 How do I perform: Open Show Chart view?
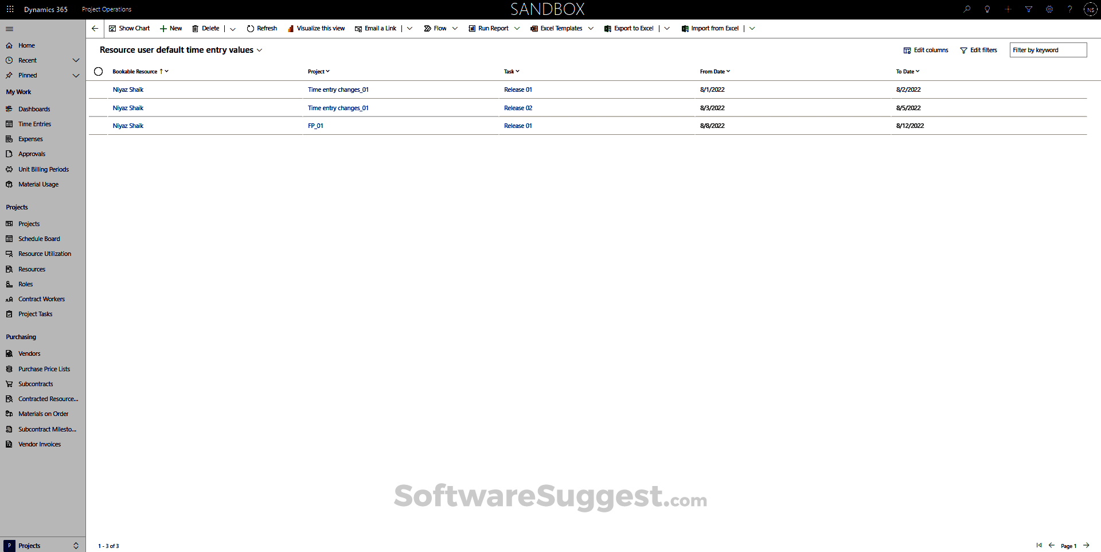tap(128, 28)
